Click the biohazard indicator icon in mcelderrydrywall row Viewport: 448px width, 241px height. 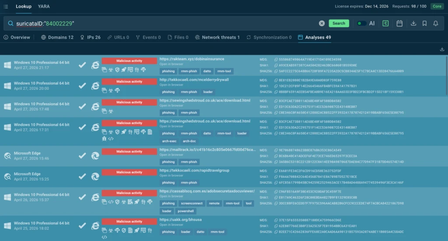click(x=111, y=91)
